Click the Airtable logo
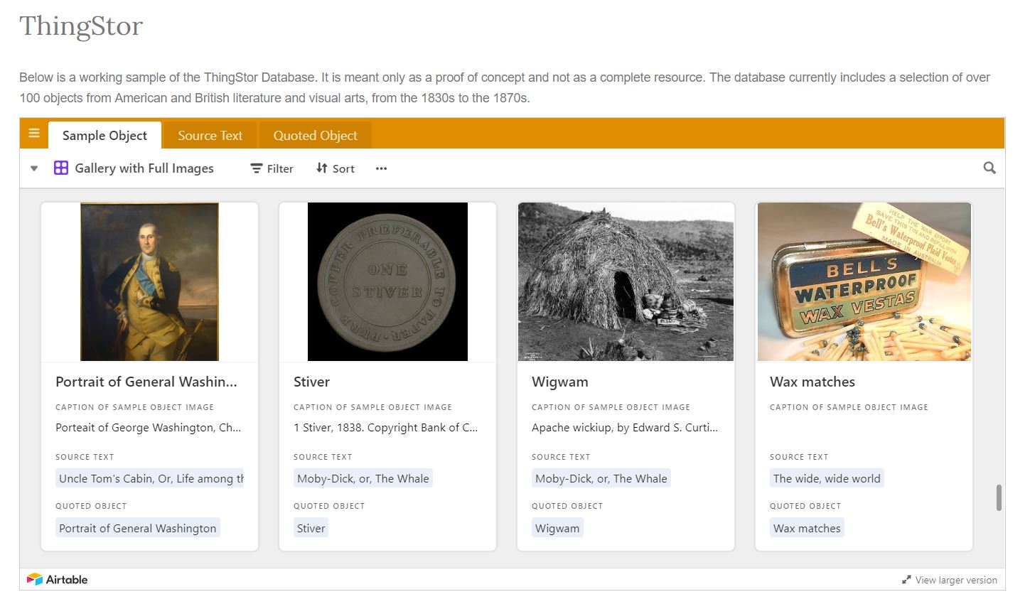The image size is (1030, 609). pyautogui.click(x=57, y=579)
